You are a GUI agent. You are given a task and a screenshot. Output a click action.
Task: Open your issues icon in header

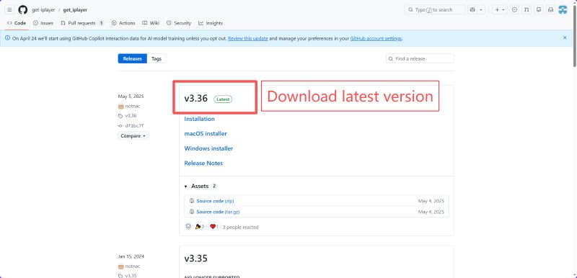tap(515, 10)
